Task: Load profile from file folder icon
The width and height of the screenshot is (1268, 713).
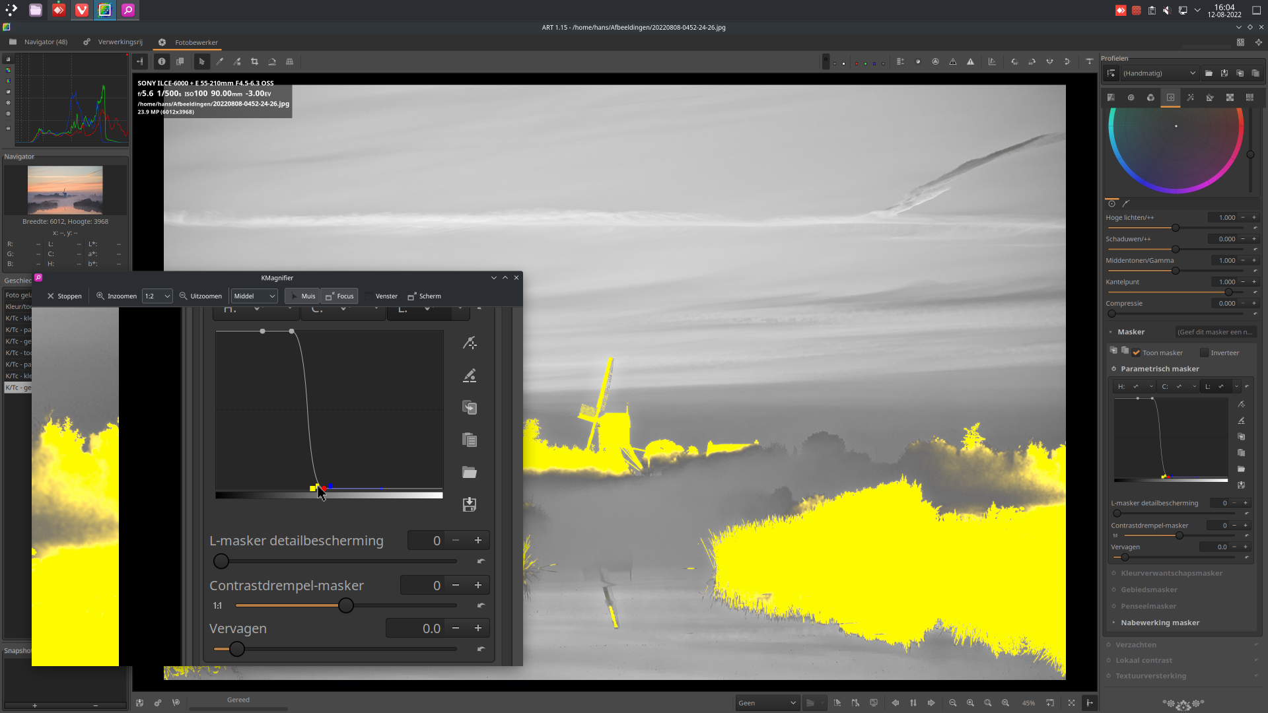Action: (x=1209, y=73)
